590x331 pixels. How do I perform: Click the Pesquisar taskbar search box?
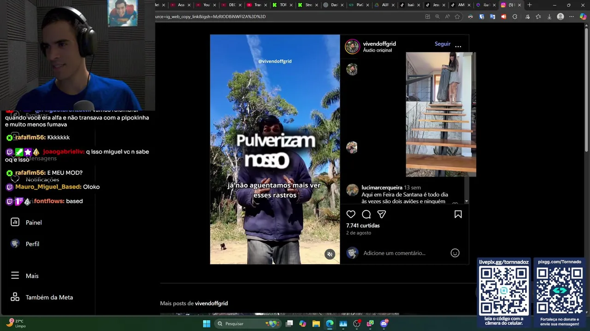click(x=248, y=324)
